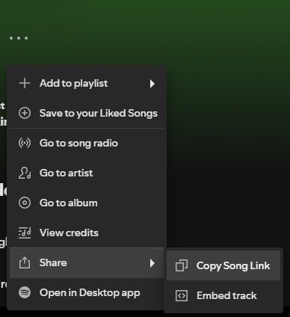
Task: Select Embed track option
Action: (x=223, y=295)
